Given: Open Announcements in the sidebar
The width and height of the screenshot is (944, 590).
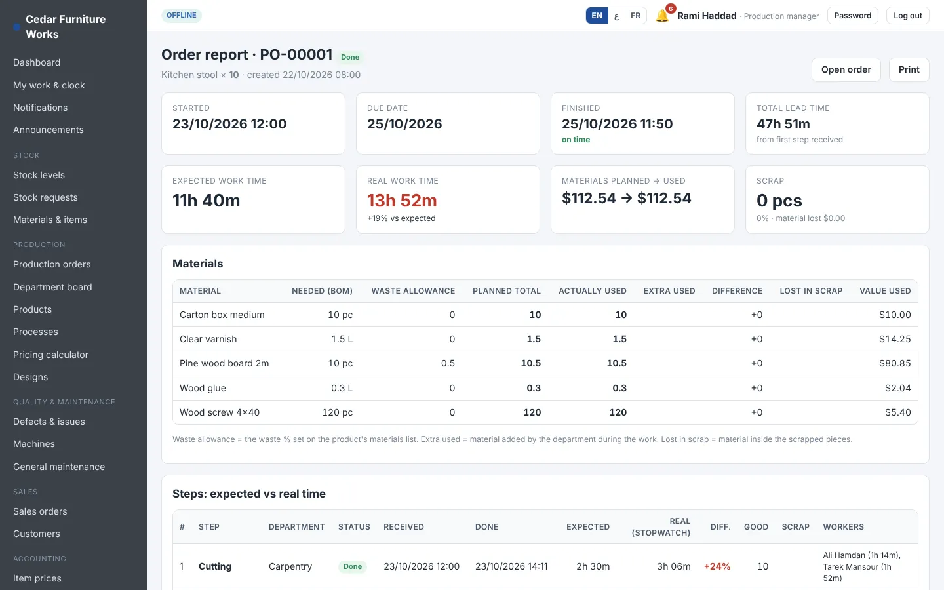Looking at the screenshot, I should coord(49,130).
